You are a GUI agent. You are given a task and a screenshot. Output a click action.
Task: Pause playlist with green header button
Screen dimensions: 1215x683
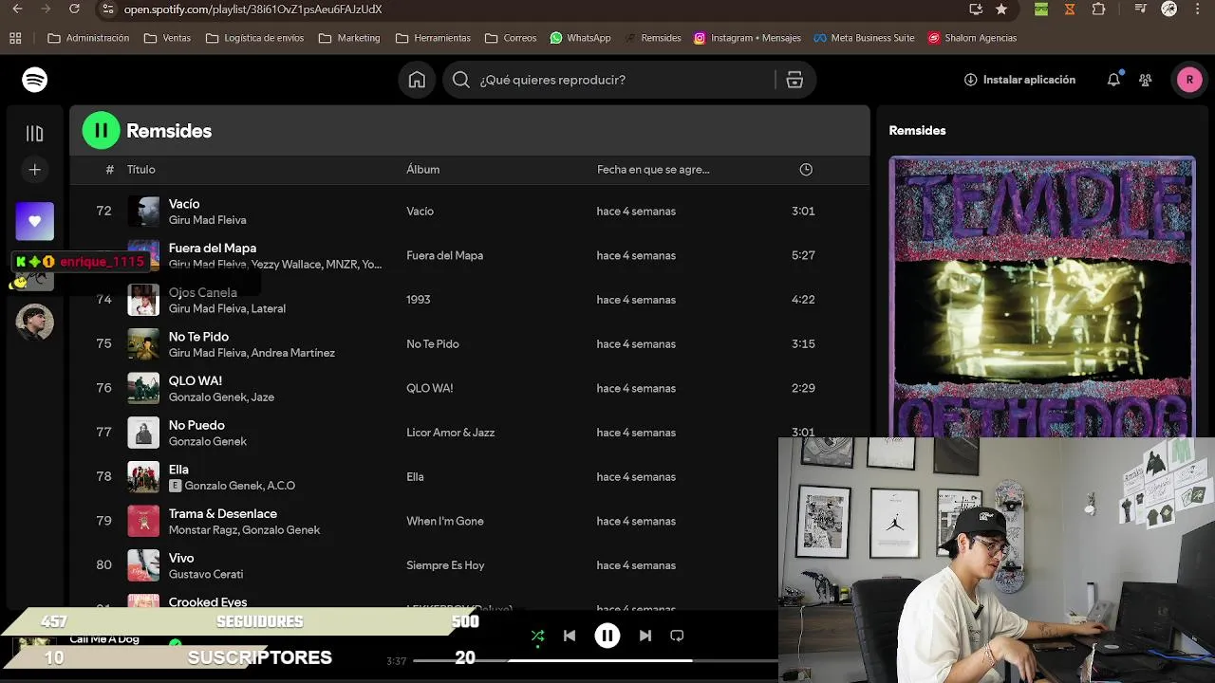click(102, 131)
